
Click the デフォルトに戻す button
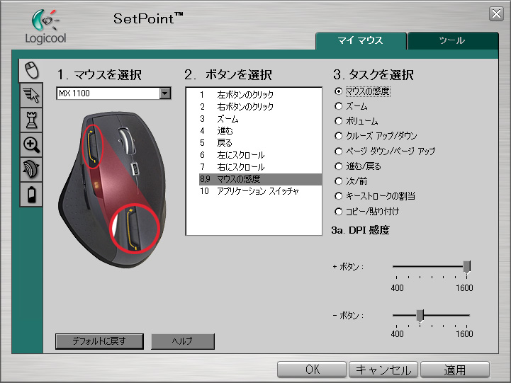click(99, 341)
